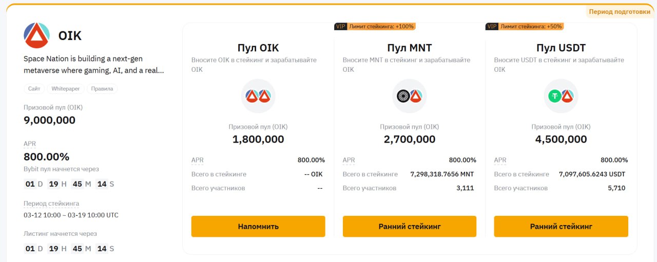This screenshot has height=262, width=657.
Task: Click the Пул MNT heading
Action: 410,48
